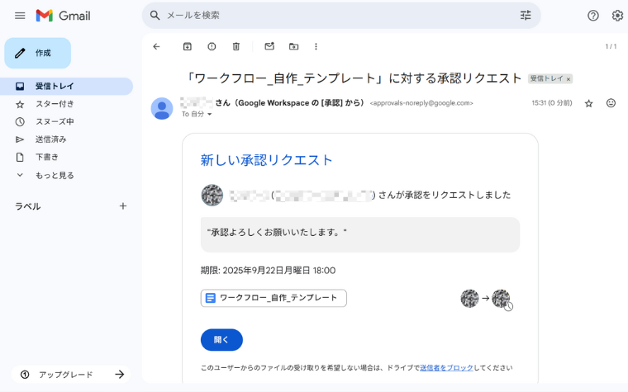Viewport: 628px width, 392px height.
Task: Open ワークフロー_自作_テンプレート document chip
Action: pyautogui.click(x=274, y=298)
